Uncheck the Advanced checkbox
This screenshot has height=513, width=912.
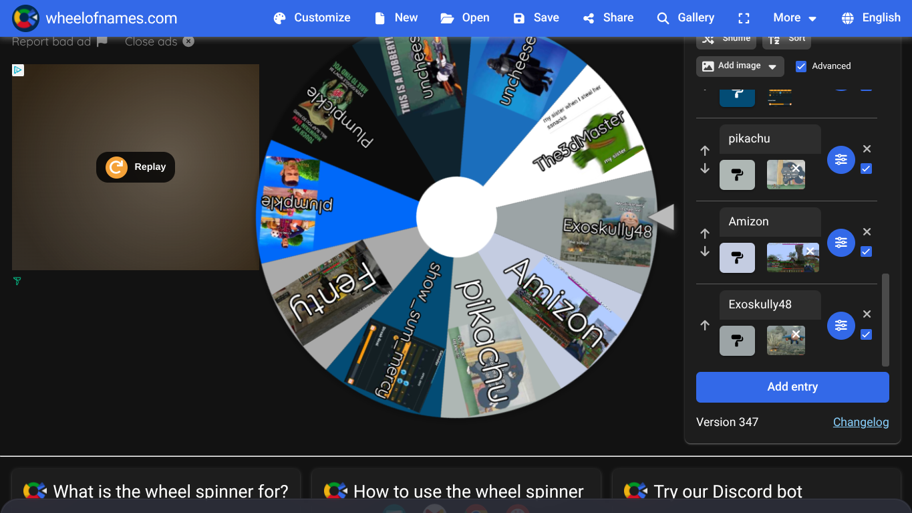pyautogui.click(x=801, y=66)
